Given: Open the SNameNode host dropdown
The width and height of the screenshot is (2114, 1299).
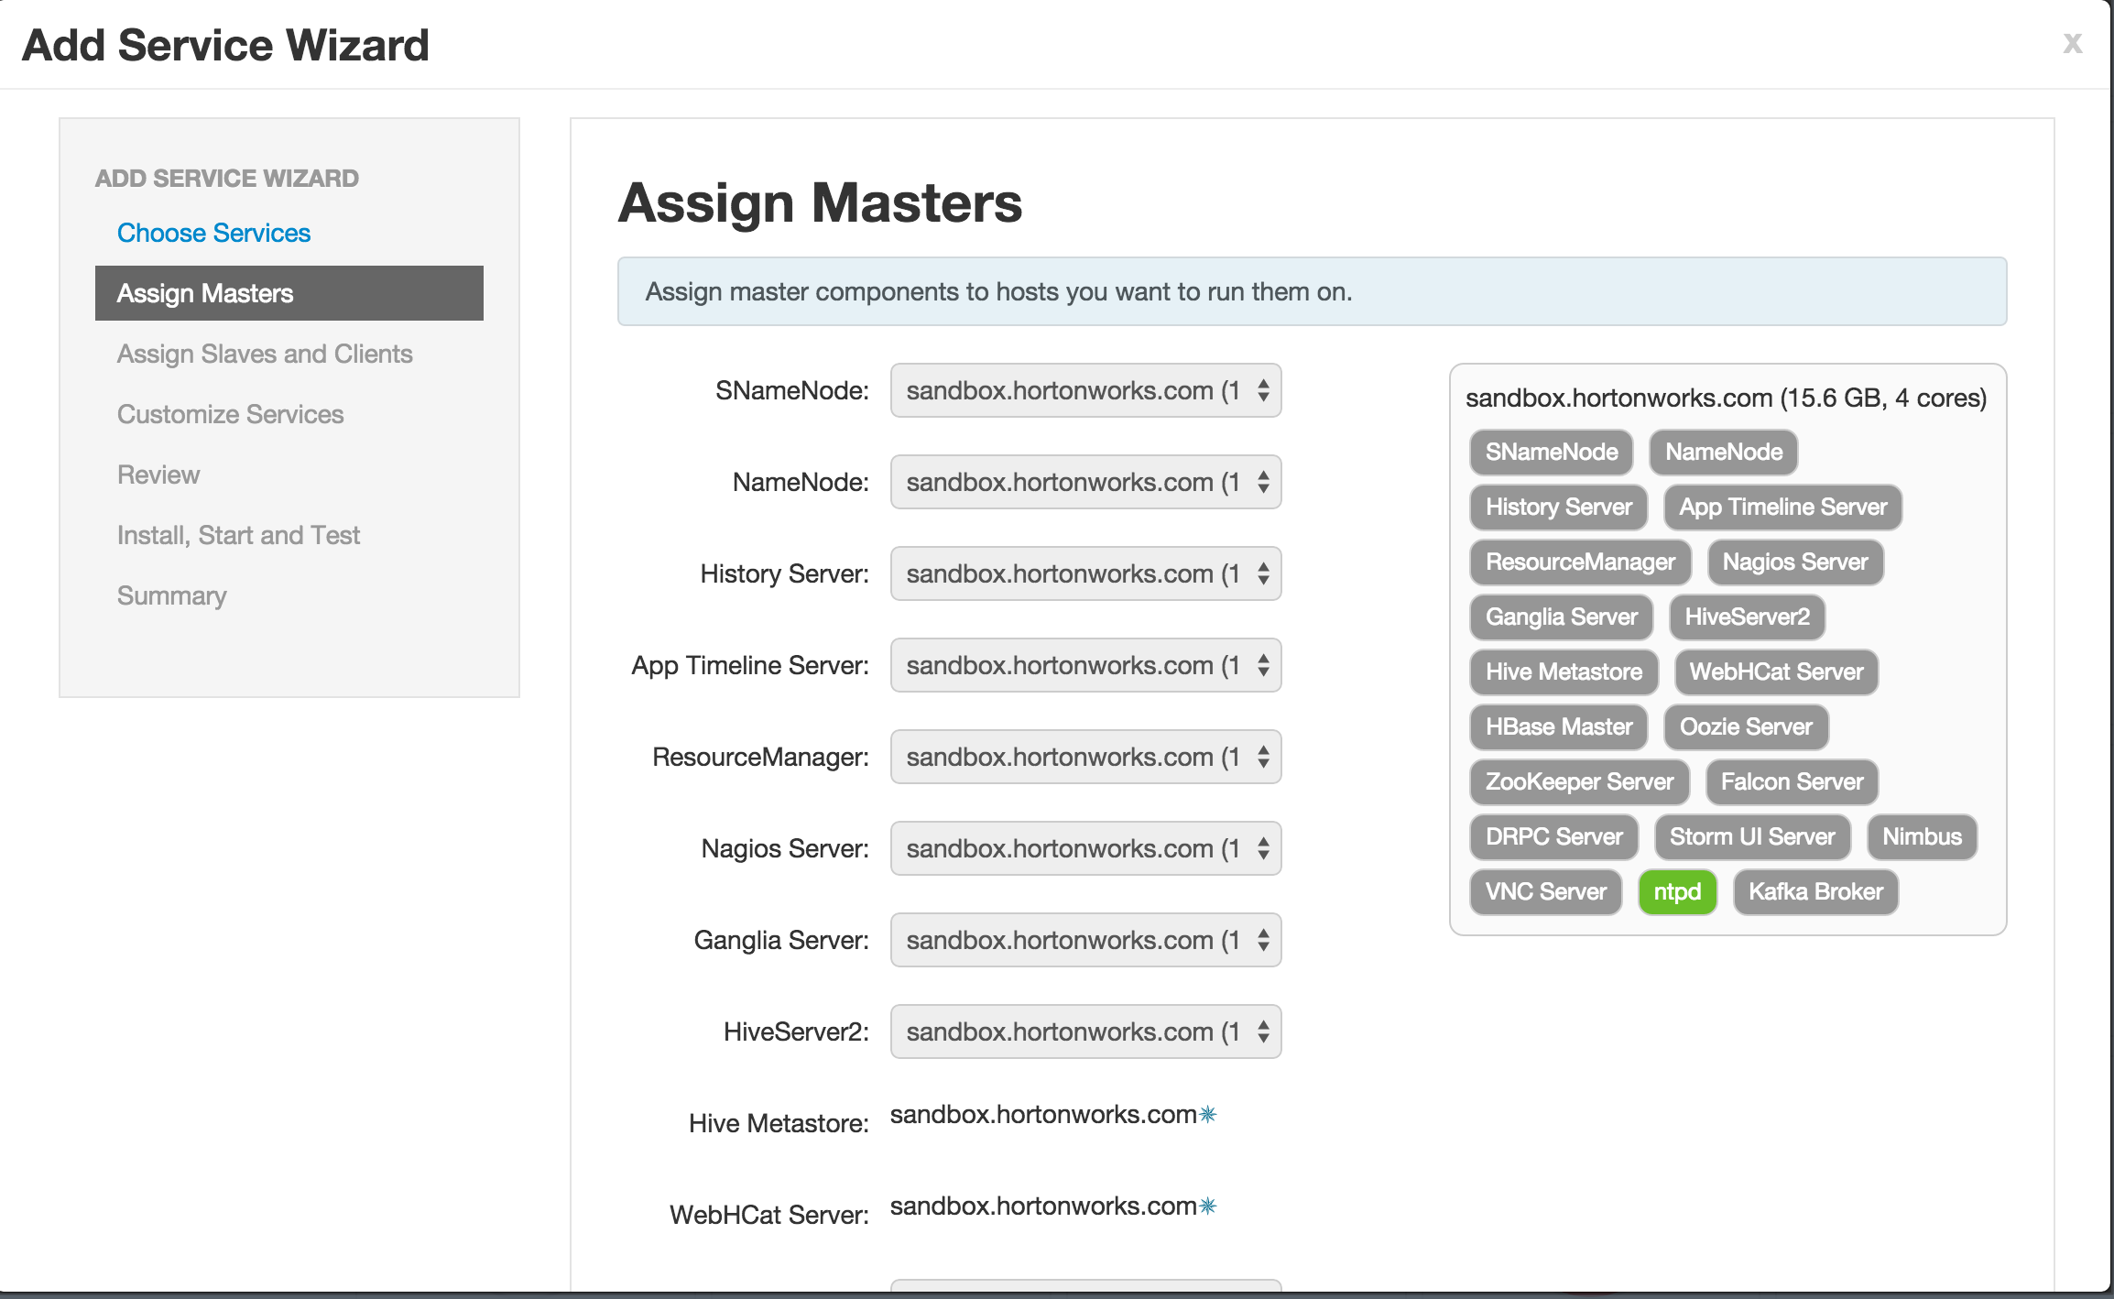Looking at the screenshot, I should [1085, 390].
